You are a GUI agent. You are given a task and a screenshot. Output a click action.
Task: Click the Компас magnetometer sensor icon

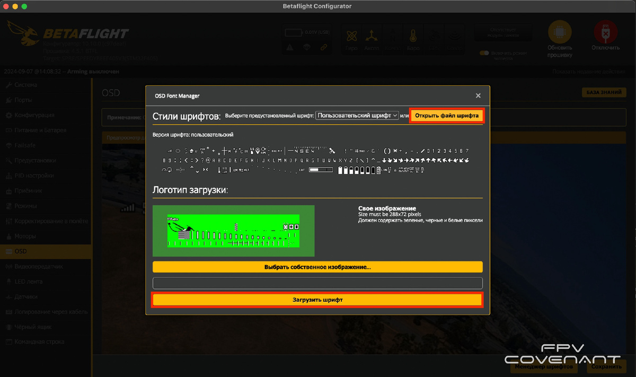(x=393, y=39)
